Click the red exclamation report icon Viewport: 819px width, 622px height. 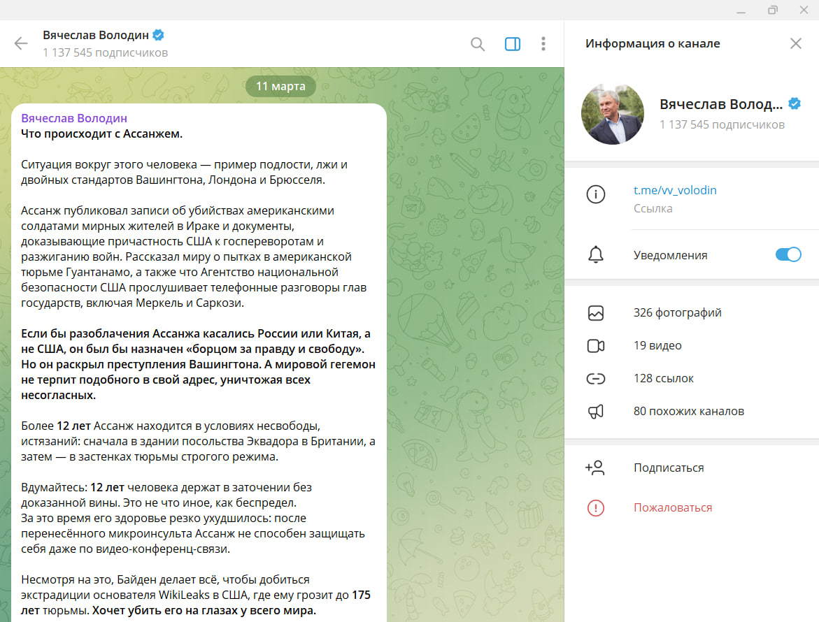tap(595, 507)
